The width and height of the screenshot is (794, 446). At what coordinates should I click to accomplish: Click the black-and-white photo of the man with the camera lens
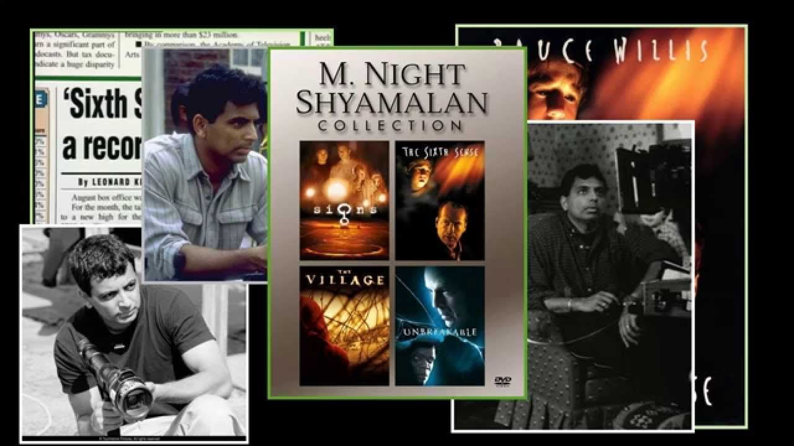(x=134, y=334)
